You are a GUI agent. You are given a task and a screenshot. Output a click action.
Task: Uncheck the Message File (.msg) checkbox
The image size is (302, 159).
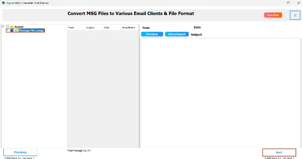12,31
